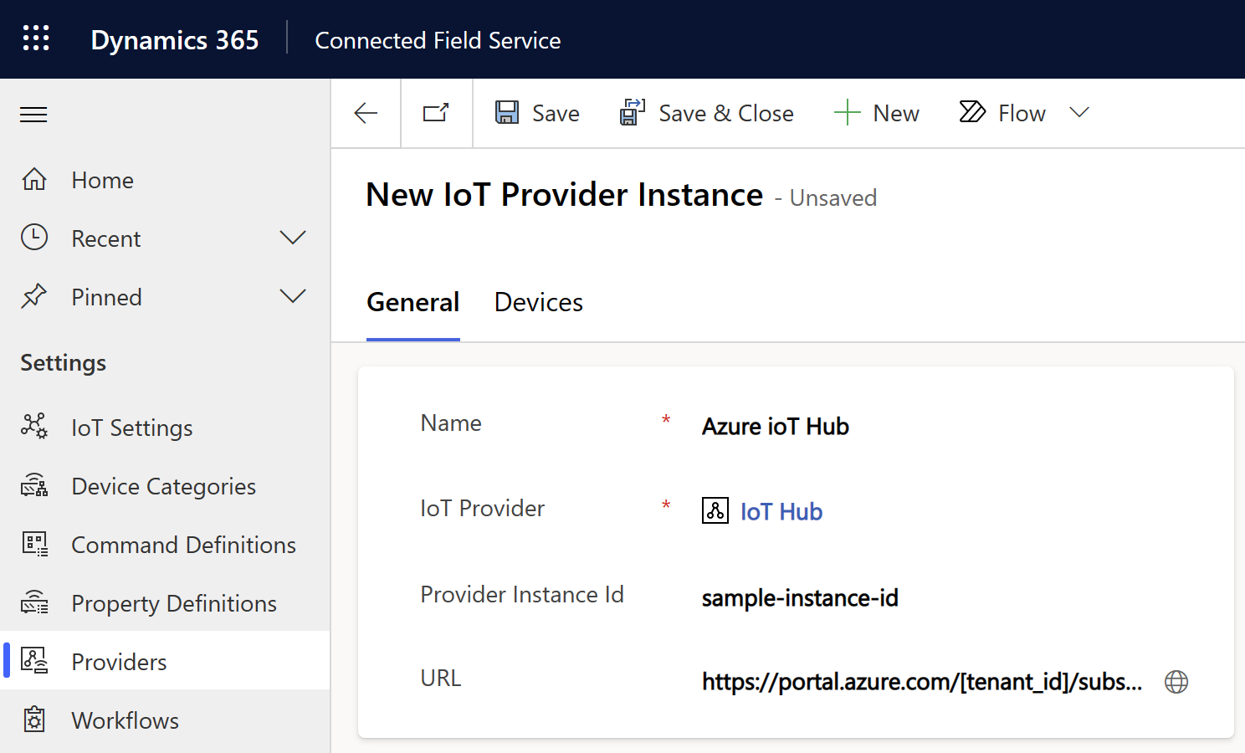Image resolution: width=1245 pixels, height=753 pixels.
Task: Select the General tab
Action: tap(412, 302)
